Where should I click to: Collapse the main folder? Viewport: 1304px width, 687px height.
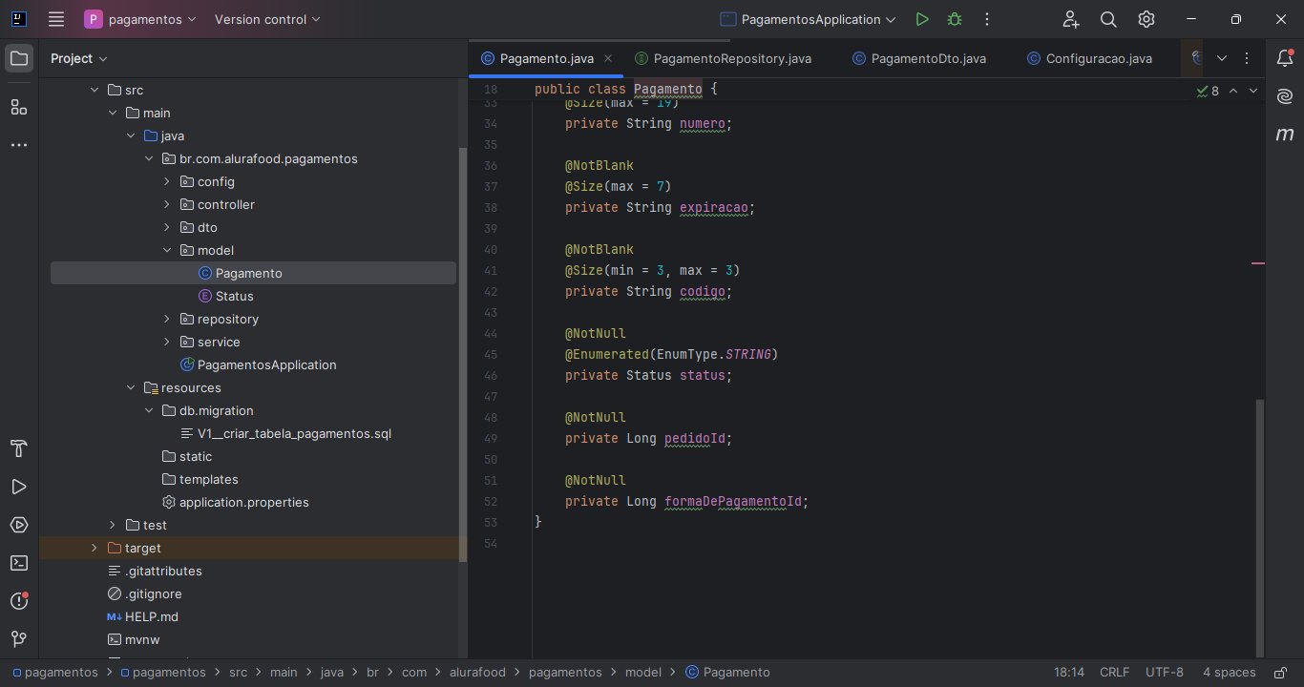(112, 113)
